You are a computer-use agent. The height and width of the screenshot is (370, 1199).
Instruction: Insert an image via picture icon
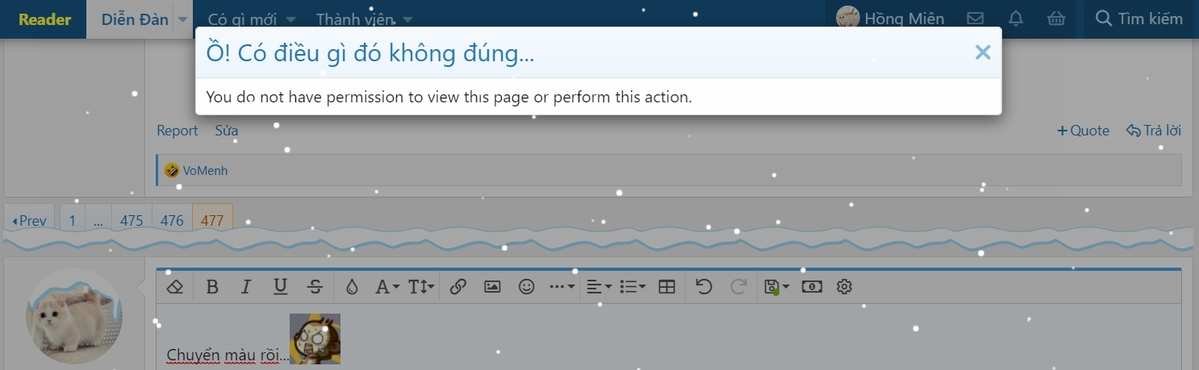[x=492, y=286]
